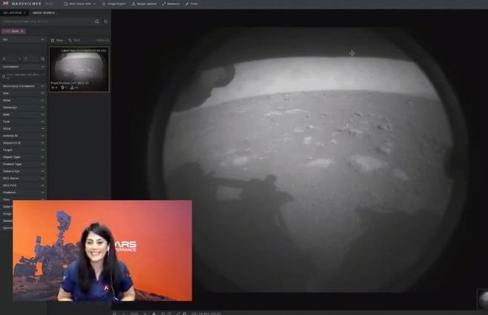Screen dimensions: 488x315
Task: Click the search text input field
Action: (x=46, y=21)
